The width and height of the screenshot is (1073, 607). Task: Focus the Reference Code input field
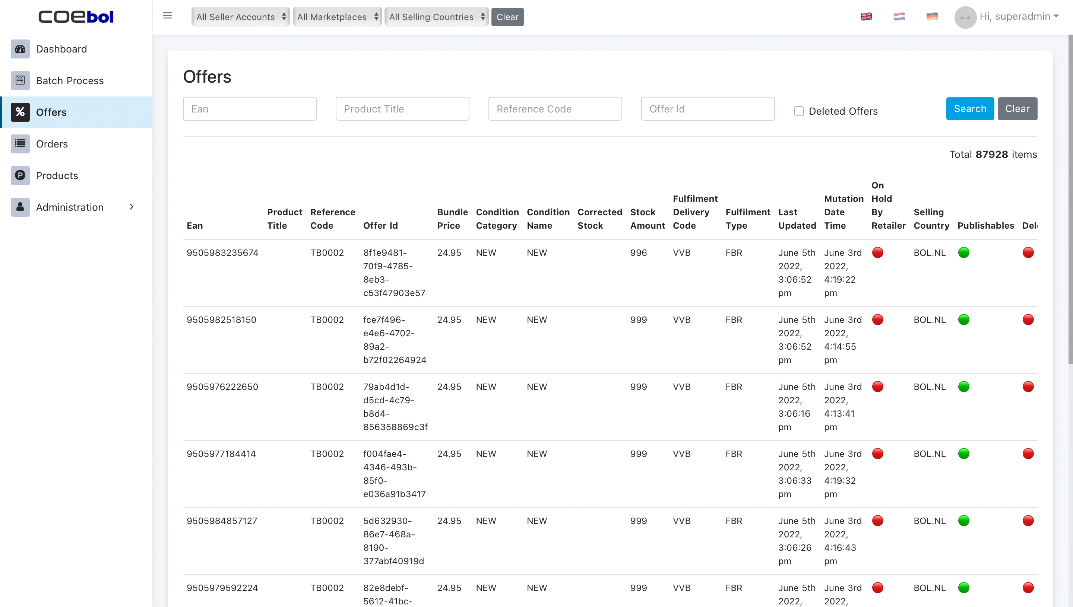[555, 109]
